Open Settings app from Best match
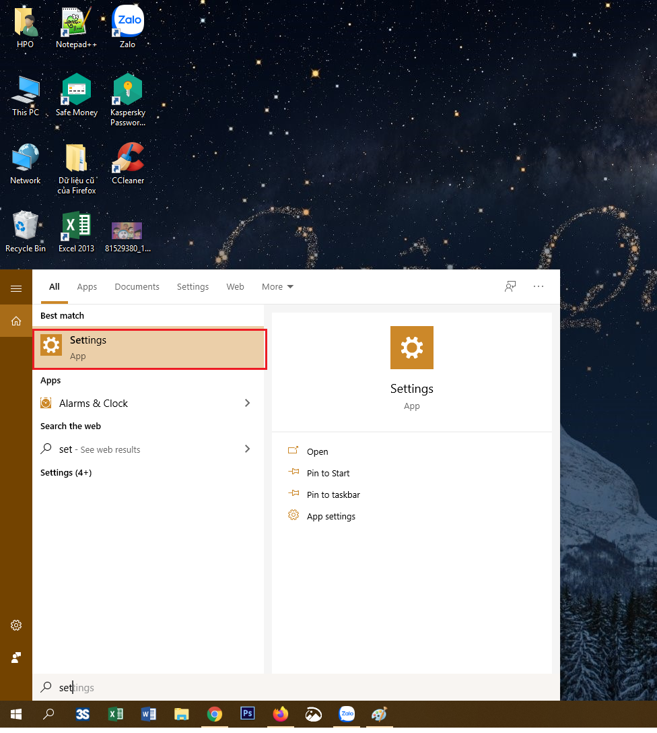657x733 pixels. pos(149,348)
